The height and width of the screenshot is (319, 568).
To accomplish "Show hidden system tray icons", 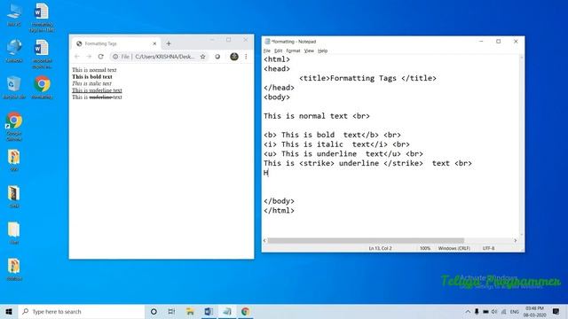I will (x=468, y=311).
